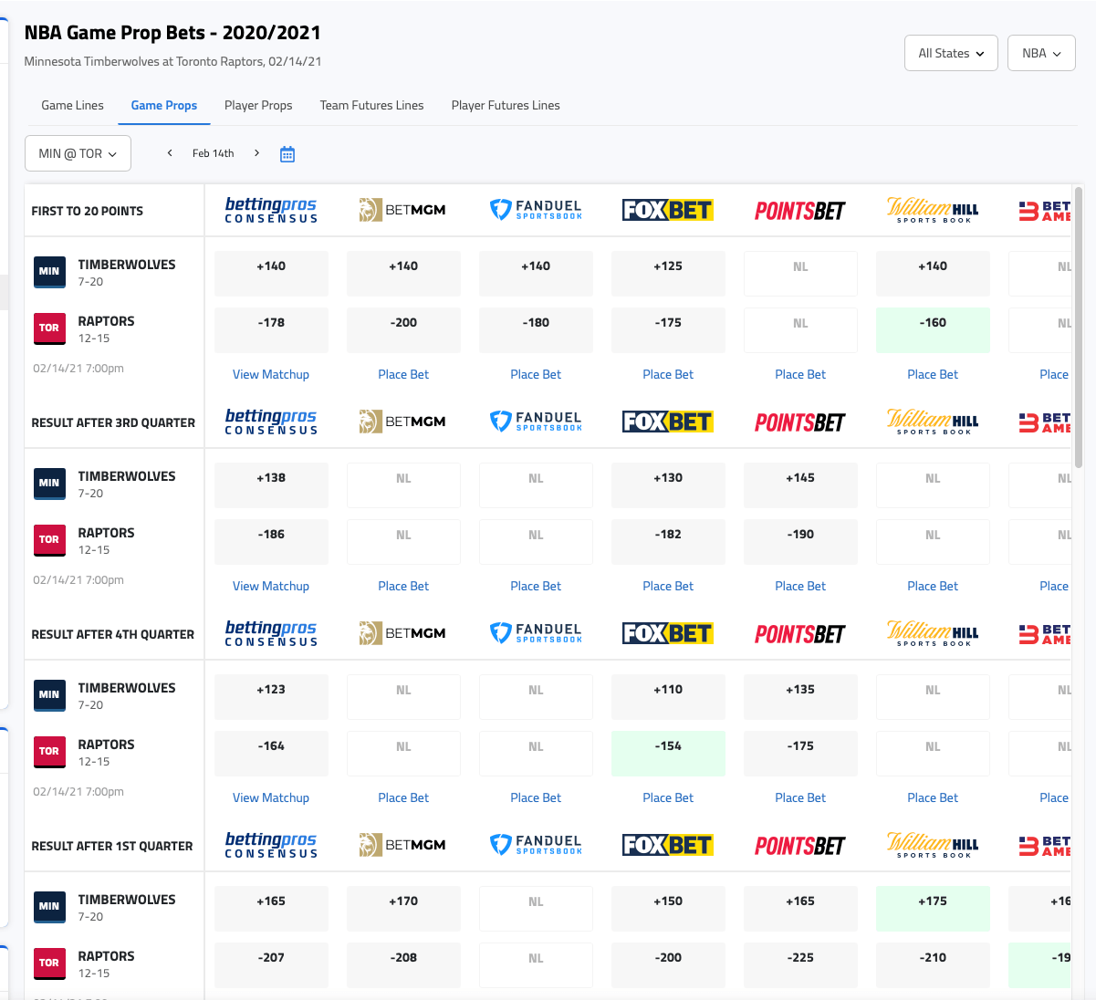Place Bet on FanDuel First to 20 Points
The image size is (1096, 1000).
pos(536,374)
